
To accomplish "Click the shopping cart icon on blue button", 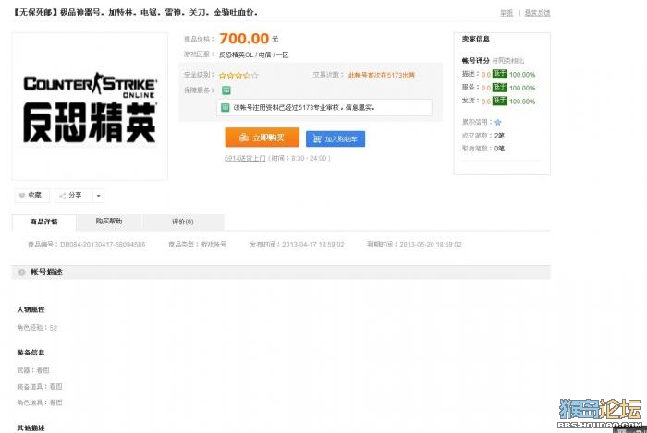I will coord(317,138).
